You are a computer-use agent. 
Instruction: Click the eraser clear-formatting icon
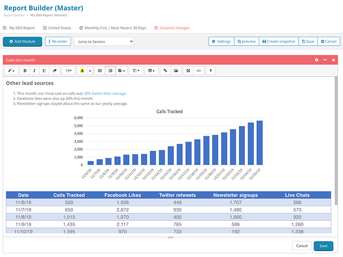(54, 70)
